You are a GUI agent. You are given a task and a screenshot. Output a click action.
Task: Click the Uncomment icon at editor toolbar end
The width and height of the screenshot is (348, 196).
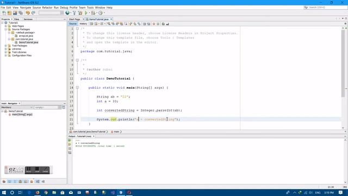[x=167, y=24]
